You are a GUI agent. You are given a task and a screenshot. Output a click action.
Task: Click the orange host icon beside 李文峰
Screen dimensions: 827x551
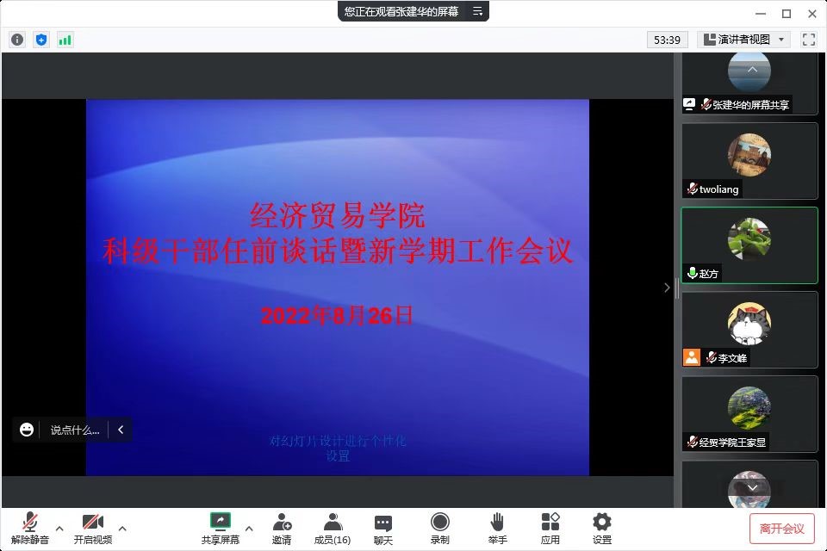pyautogui.click(x=692, y=357)
